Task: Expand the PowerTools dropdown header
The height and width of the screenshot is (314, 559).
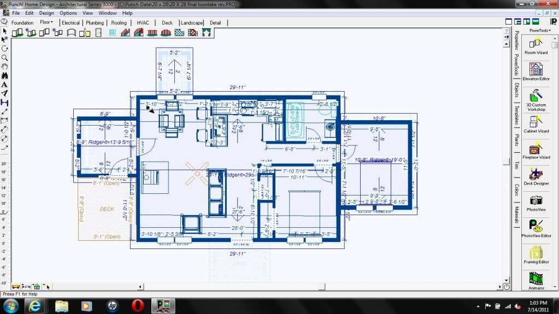Action: tap(540, 30)
